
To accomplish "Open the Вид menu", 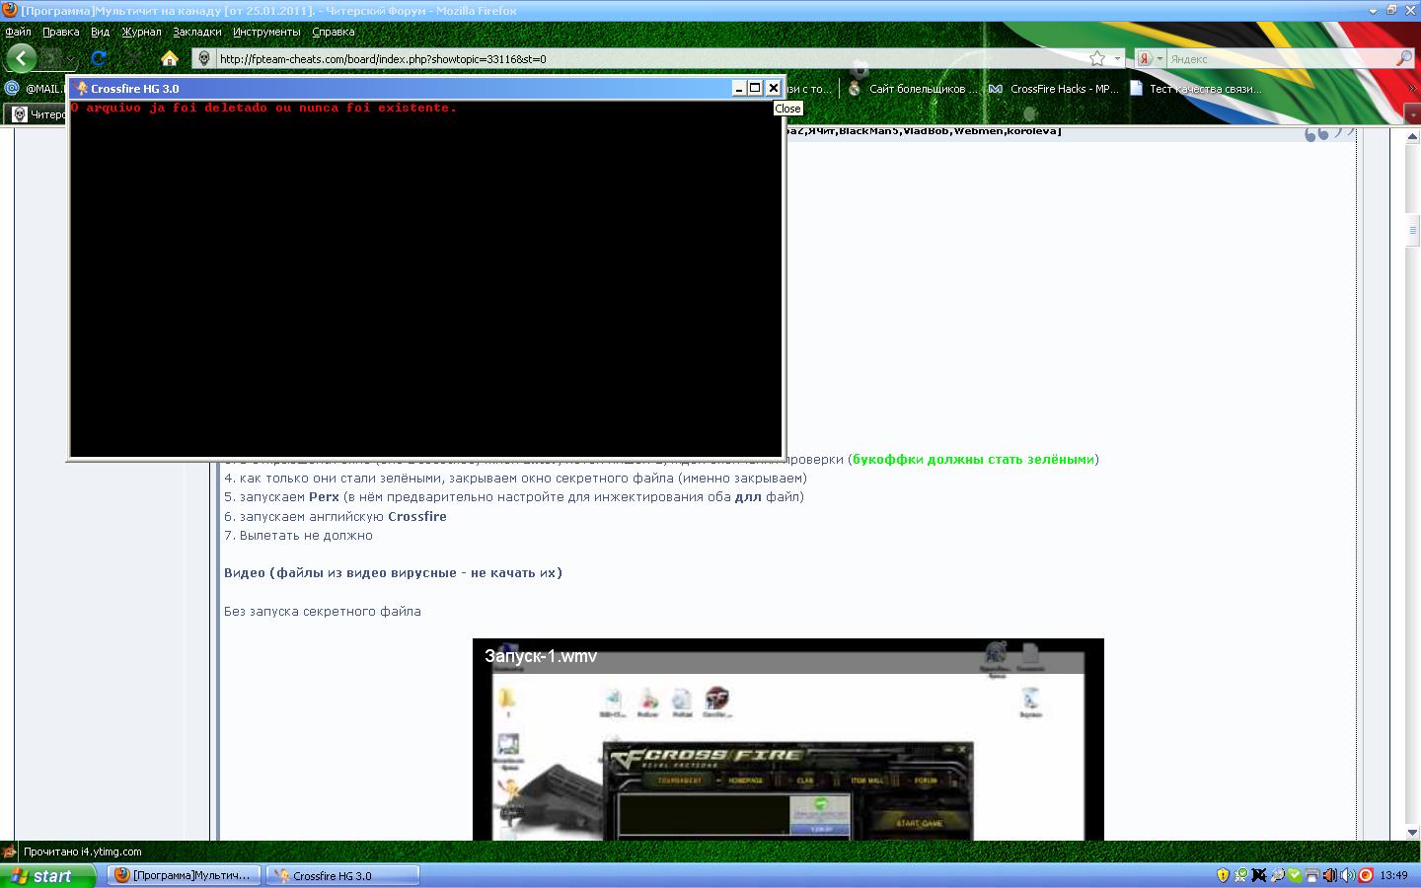I will click(100, 32).
